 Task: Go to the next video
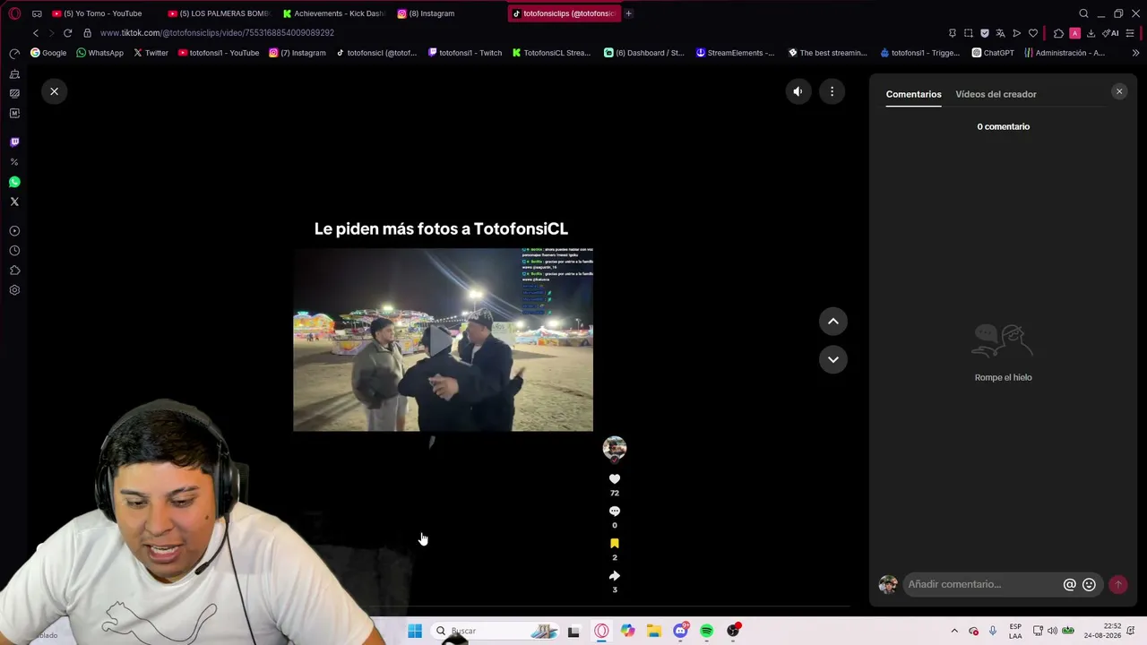pyautogui.click(x=832, y=359)
